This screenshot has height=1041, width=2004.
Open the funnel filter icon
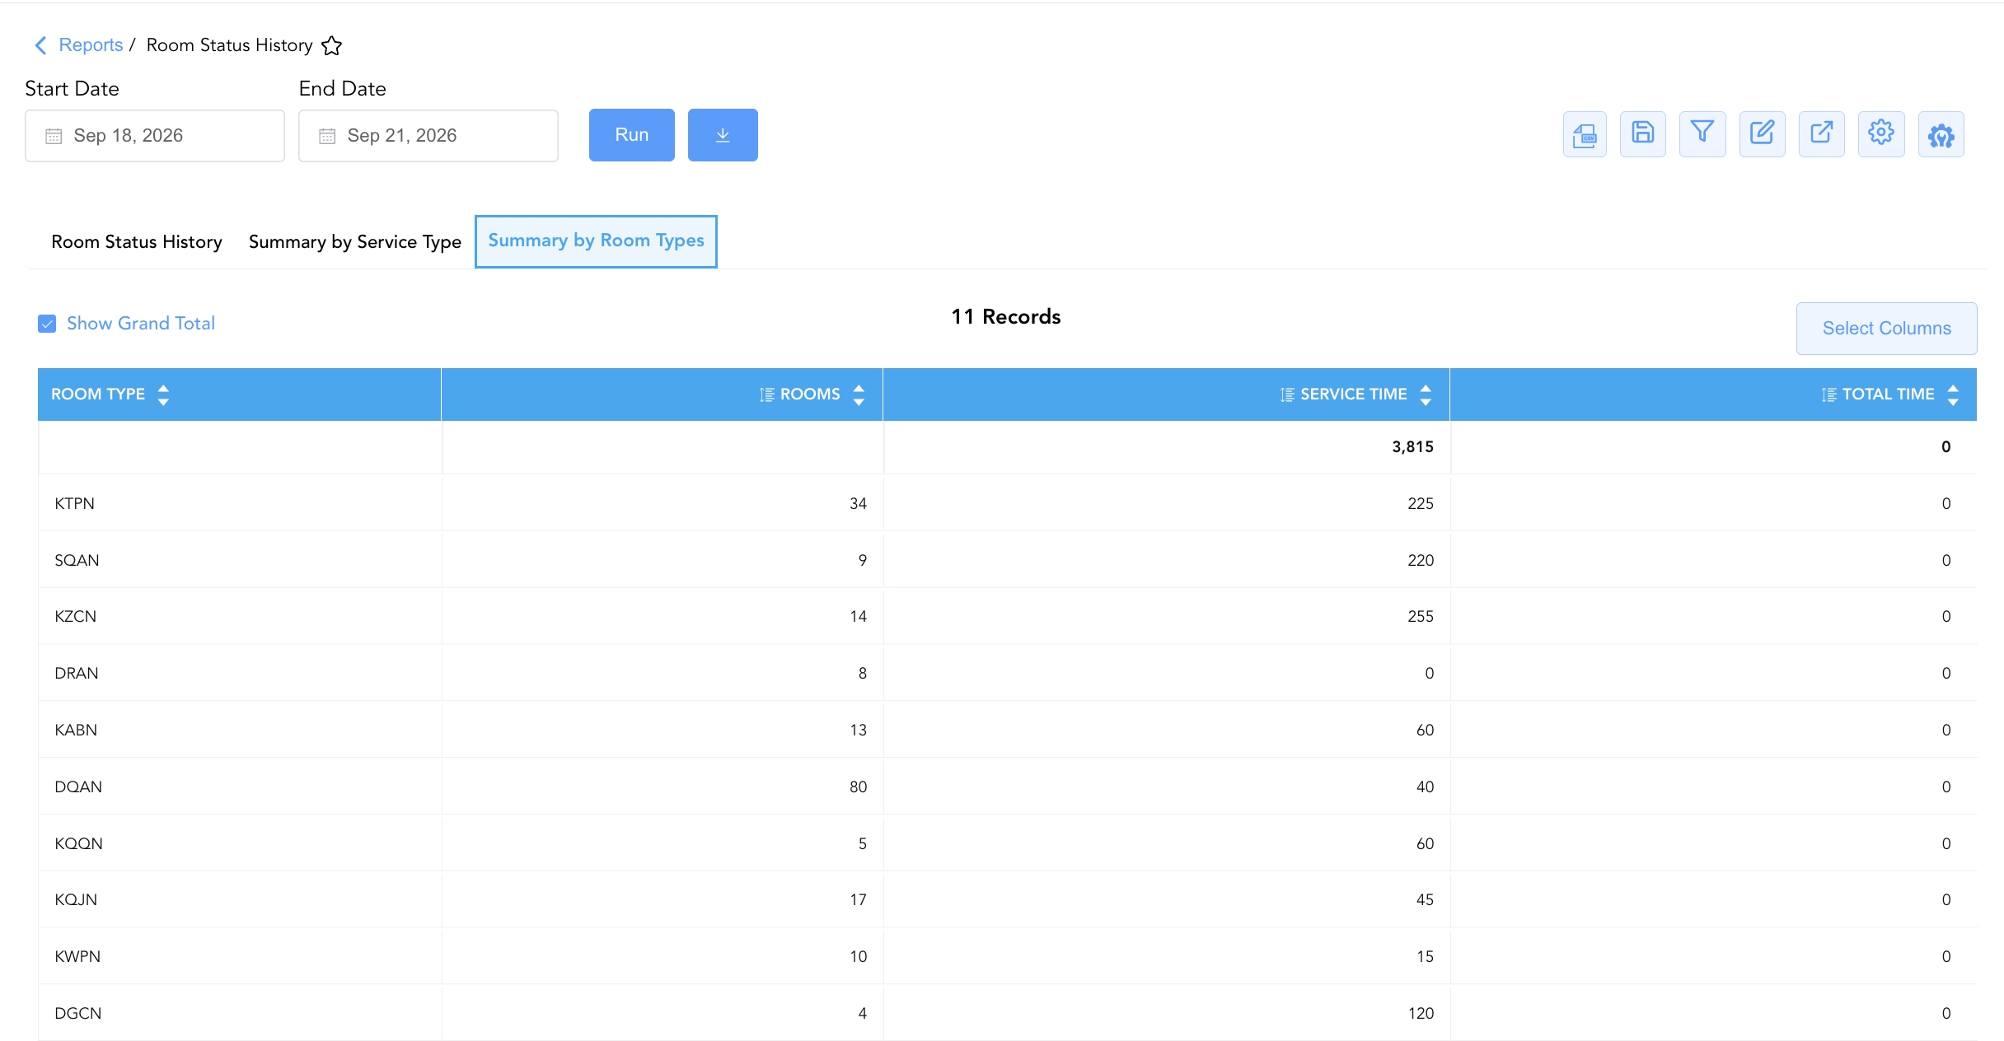[x=1702, y=134]
